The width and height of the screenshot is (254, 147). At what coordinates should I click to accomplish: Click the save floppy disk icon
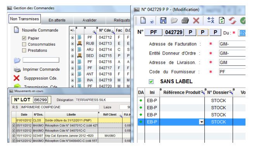click(x=163, y=21)
